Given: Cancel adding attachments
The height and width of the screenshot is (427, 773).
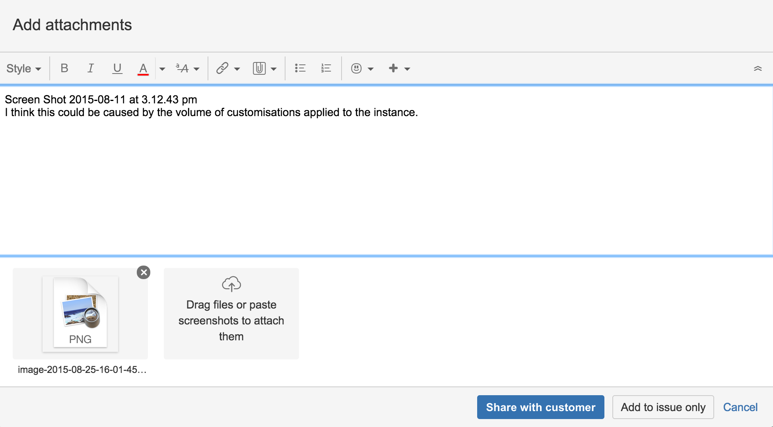Looking at the screenshot, I should [x=740, y=407].
